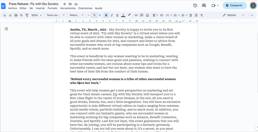This screenshot has height=132, width=258.
Task: Open the Insertar menu
Action: point(40,8)
